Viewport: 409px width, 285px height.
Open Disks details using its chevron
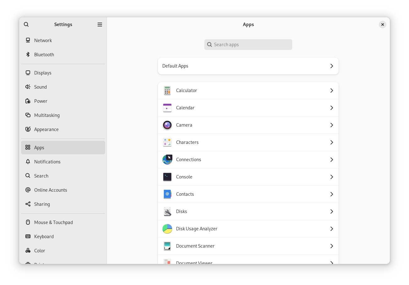pyautogui.click(x=331, y=211)
